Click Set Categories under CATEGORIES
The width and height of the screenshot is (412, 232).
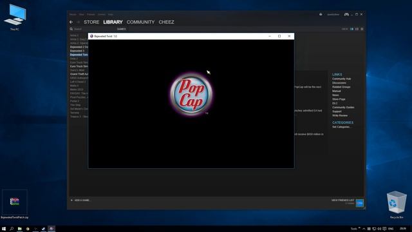[342, 127]
